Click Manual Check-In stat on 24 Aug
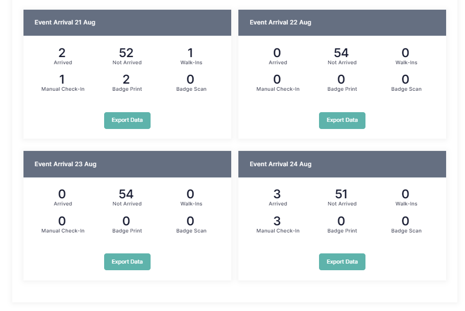The image size is (465, 311). (277, 222)
